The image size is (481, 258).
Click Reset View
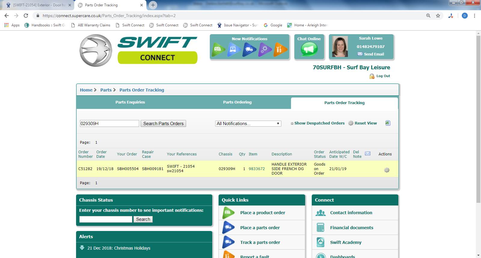pyautogui.click(x=365, y=123)
